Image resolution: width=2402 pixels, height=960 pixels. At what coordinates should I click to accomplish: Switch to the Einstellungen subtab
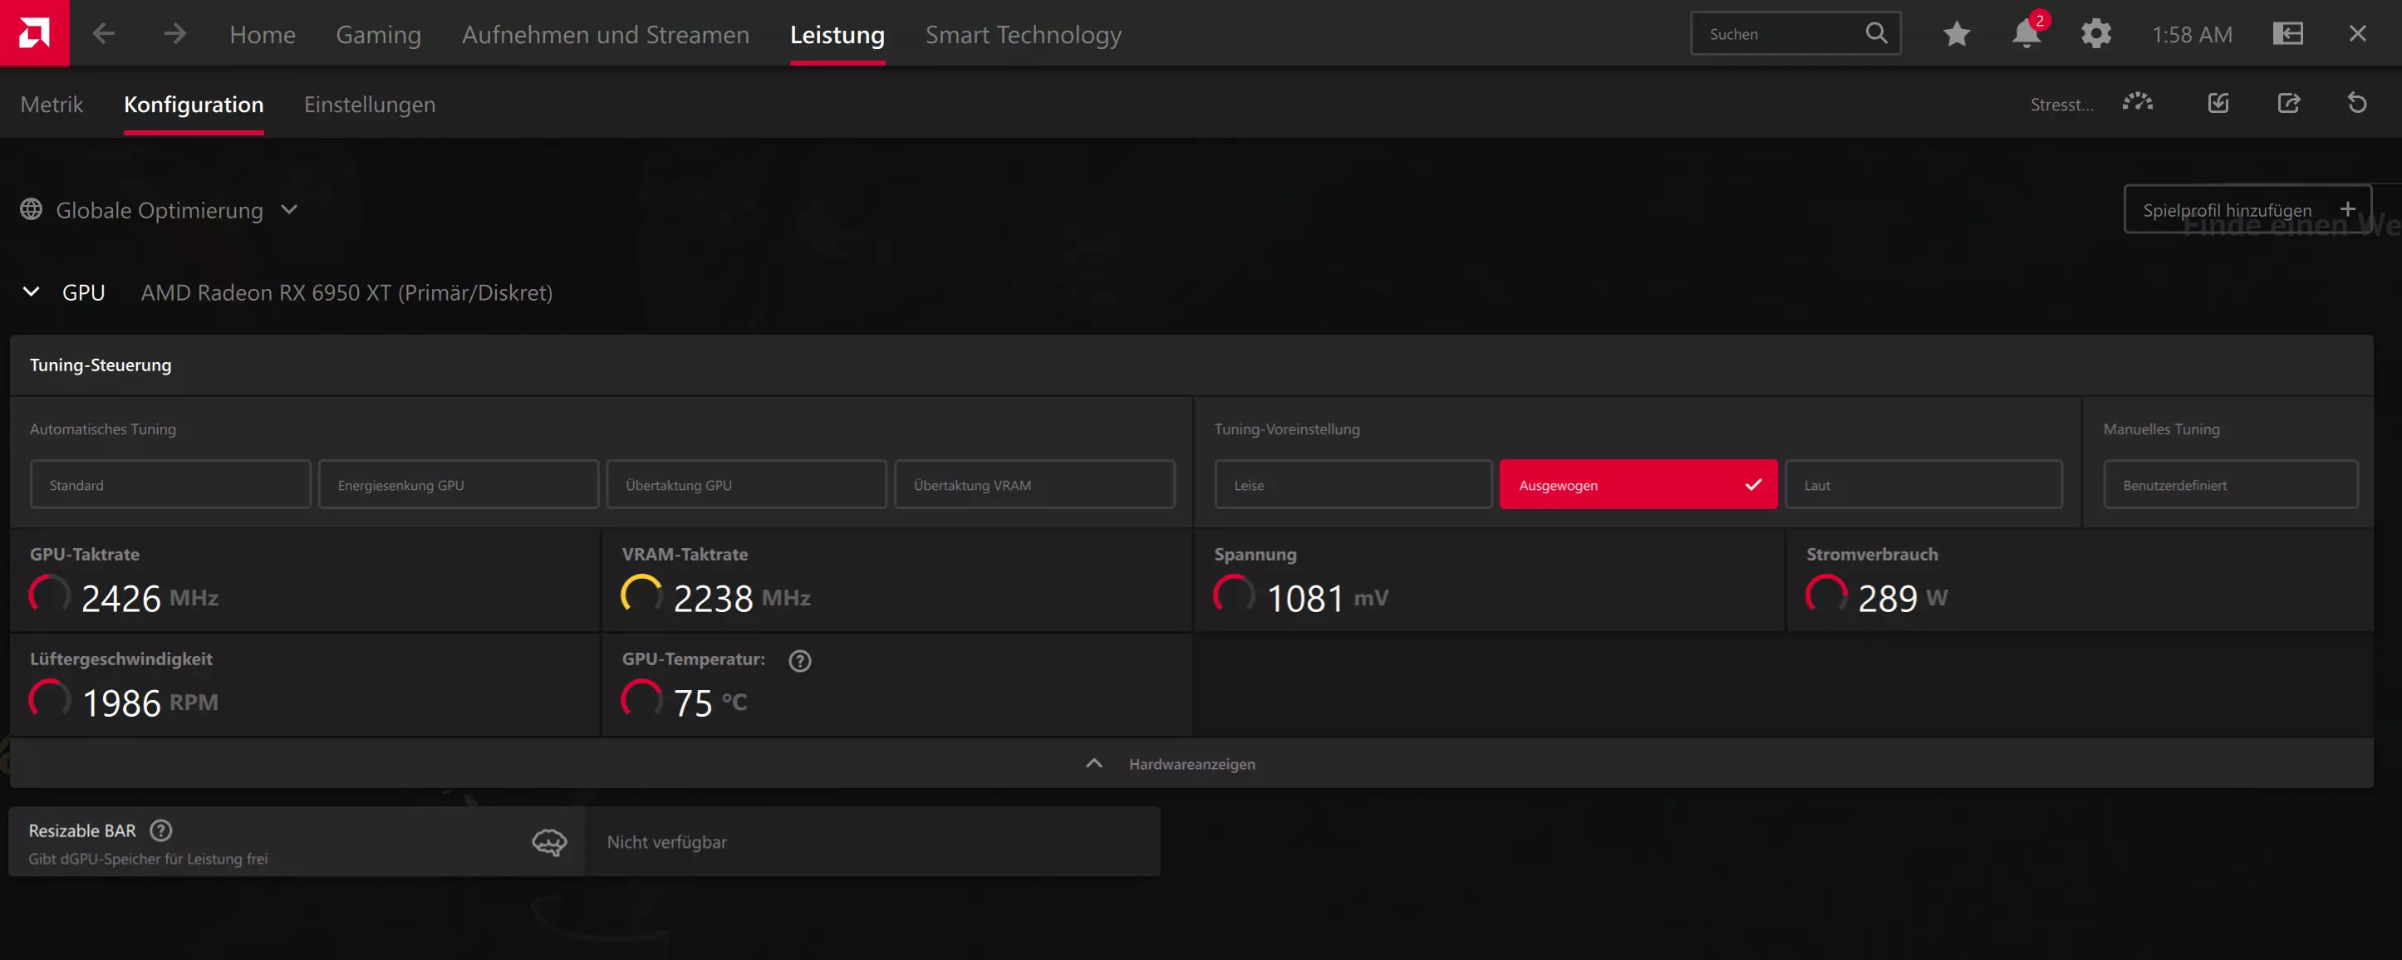coord(371,105)
